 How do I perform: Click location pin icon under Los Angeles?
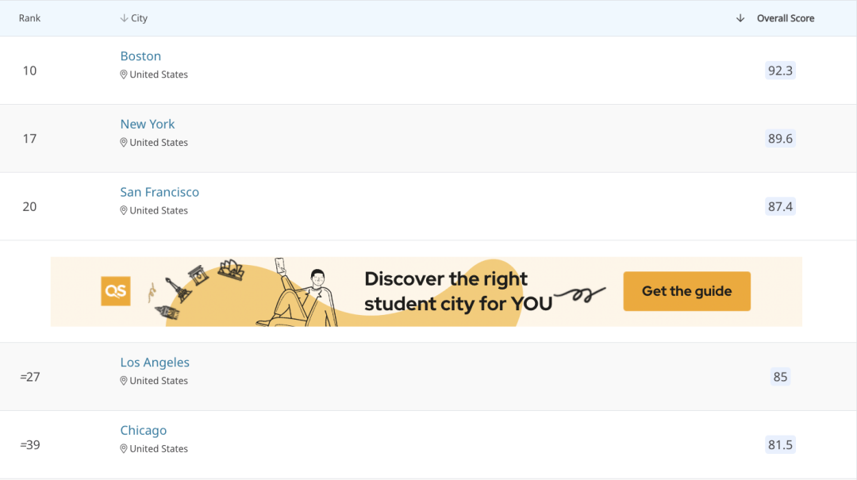point(124,381)
